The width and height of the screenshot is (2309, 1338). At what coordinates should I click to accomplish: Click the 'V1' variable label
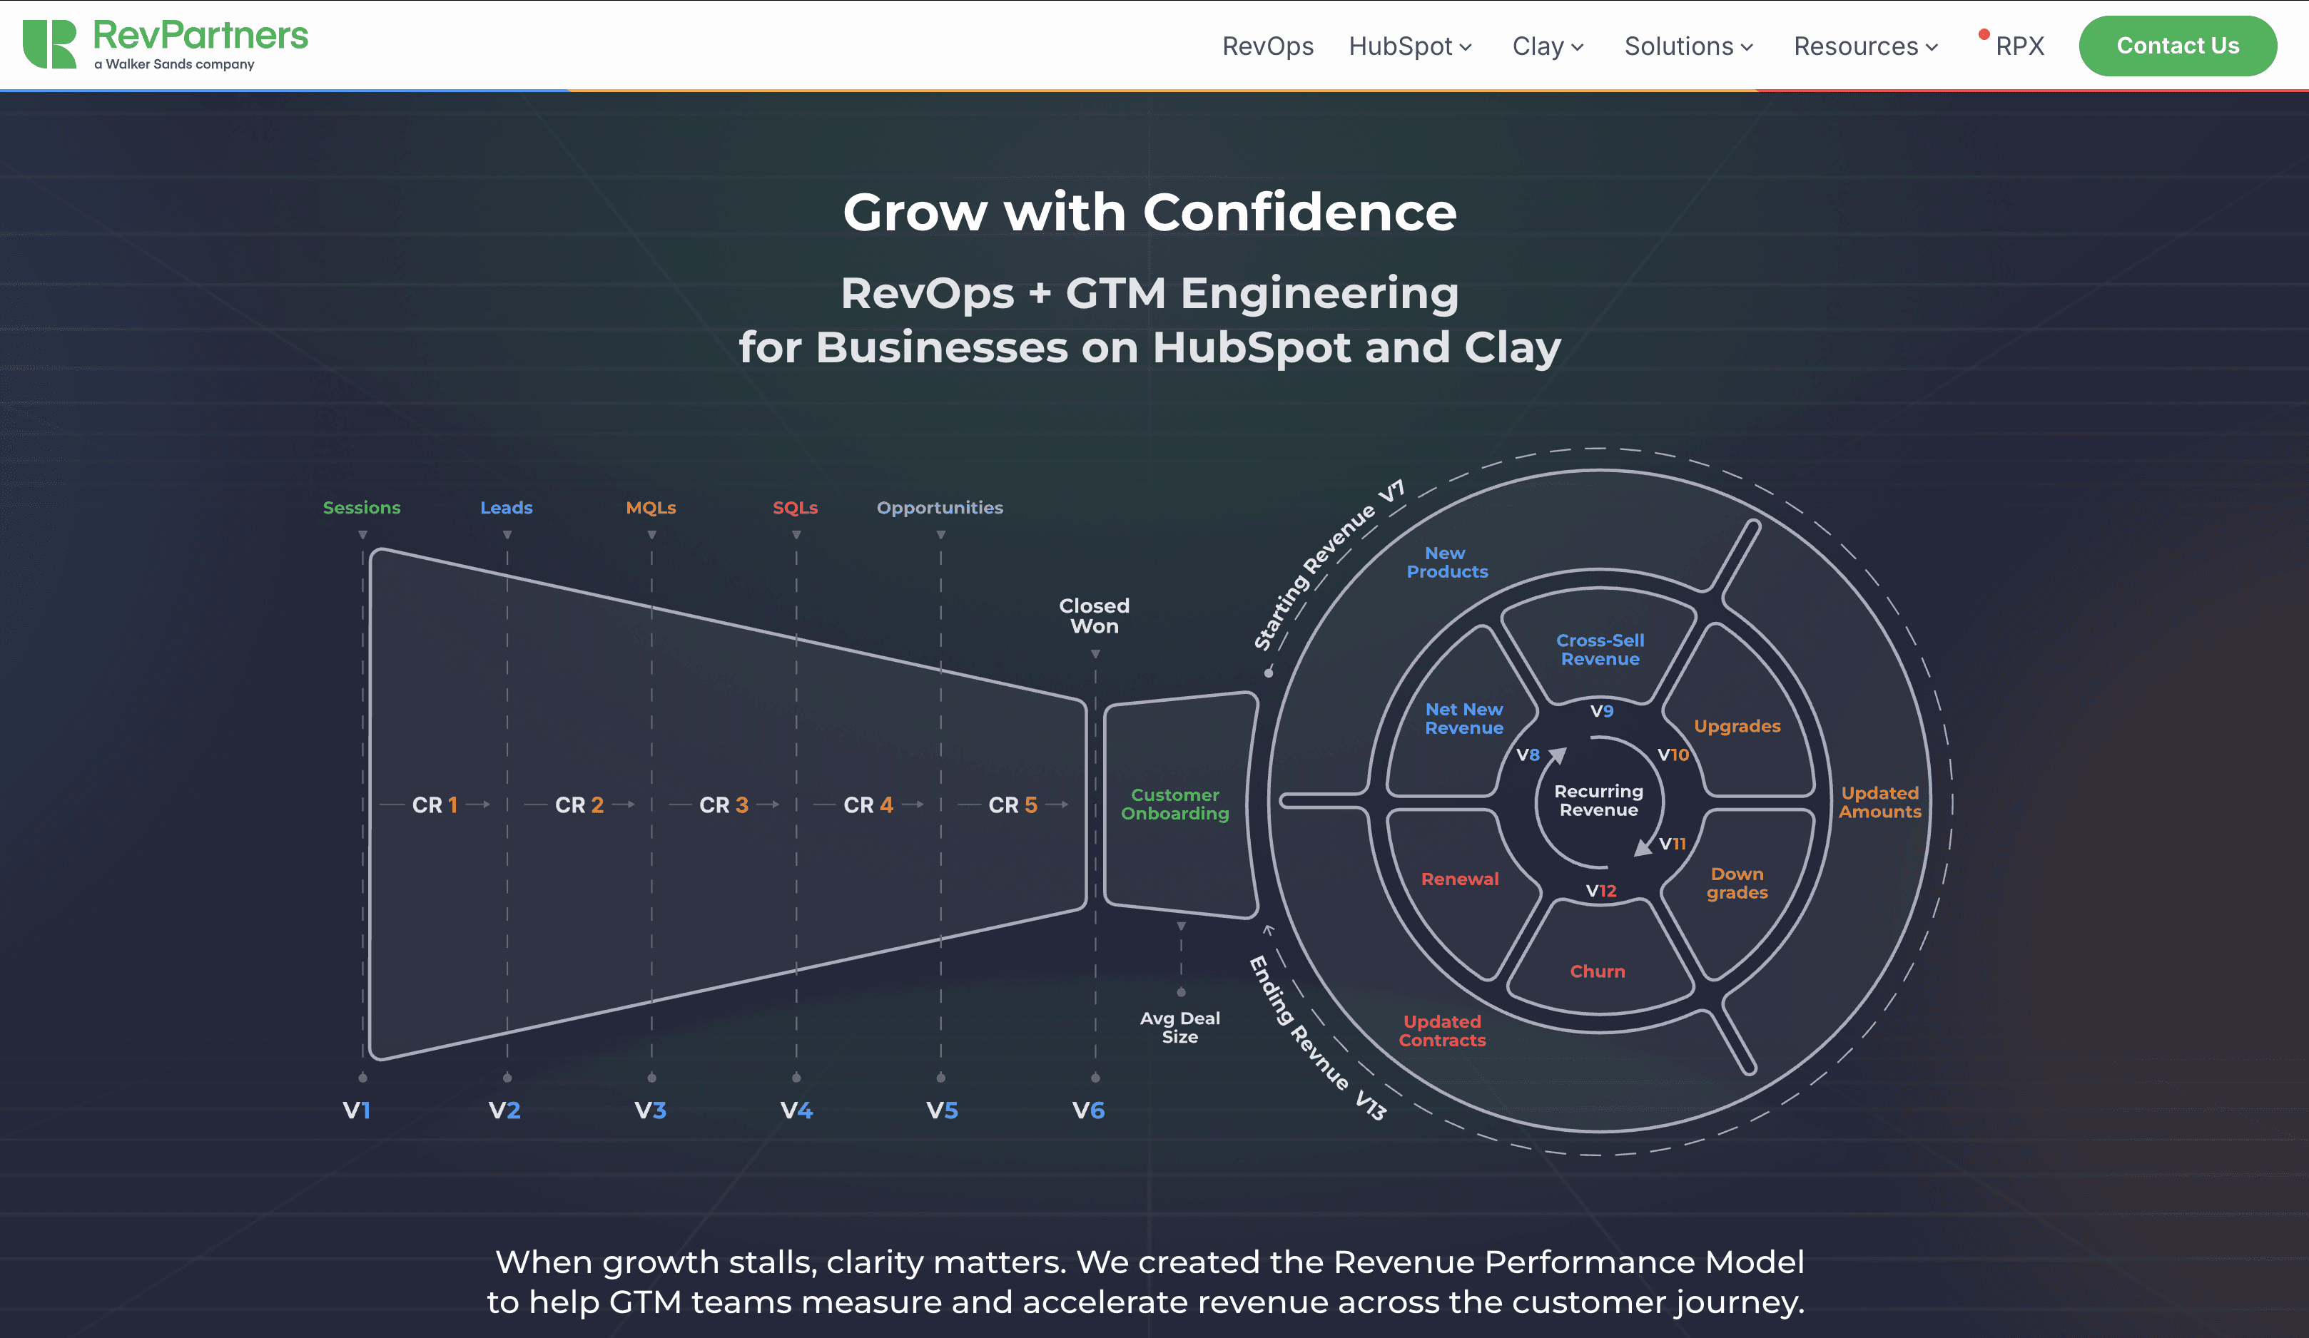357,1111
